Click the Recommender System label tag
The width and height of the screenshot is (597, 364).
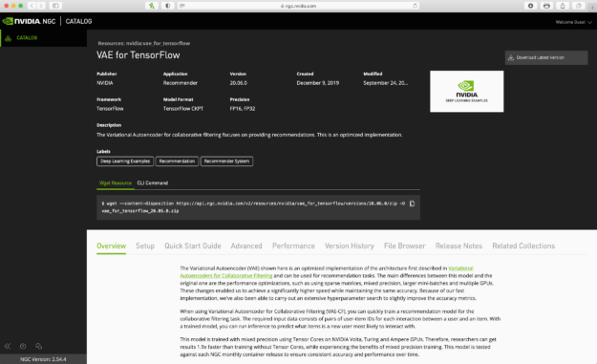[226, 161]
